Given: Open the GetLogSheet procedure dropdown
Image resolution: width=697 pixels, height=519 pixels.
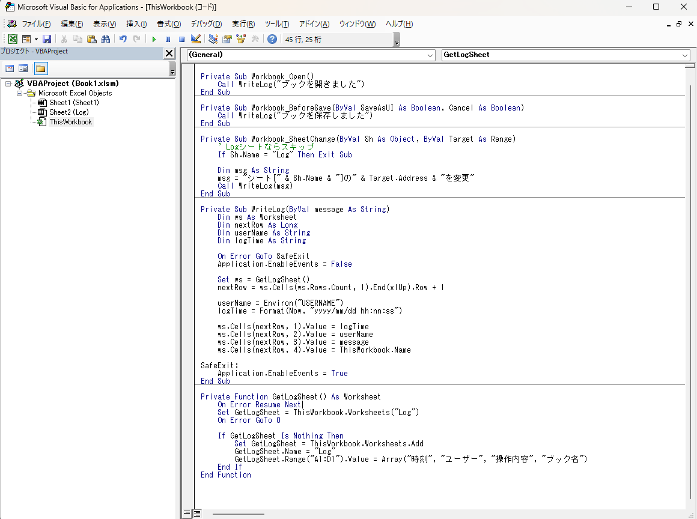Looking at the screenshot, I should tap(685, 55).
